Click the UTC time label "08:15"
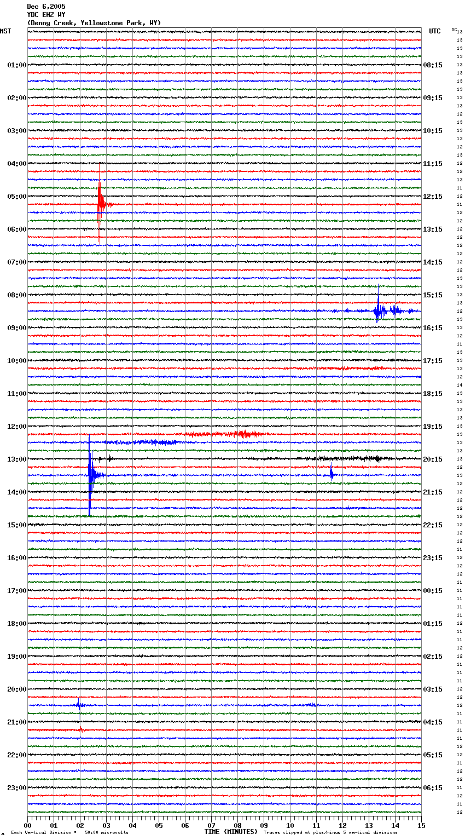The width and height of the screenshot is (465, 840). pos(433,65)
